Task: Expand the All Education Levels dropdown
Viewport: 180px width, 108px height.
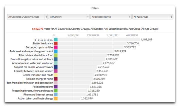Action: coord(111,17)
